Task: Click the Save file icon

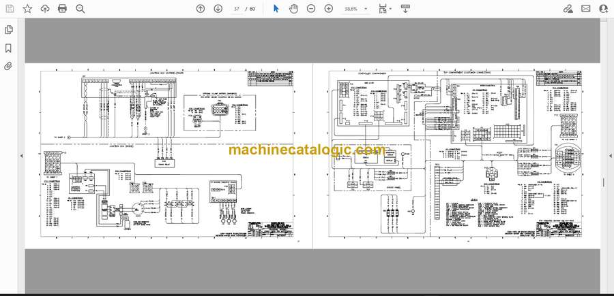Action: click(x=10, y=9)
